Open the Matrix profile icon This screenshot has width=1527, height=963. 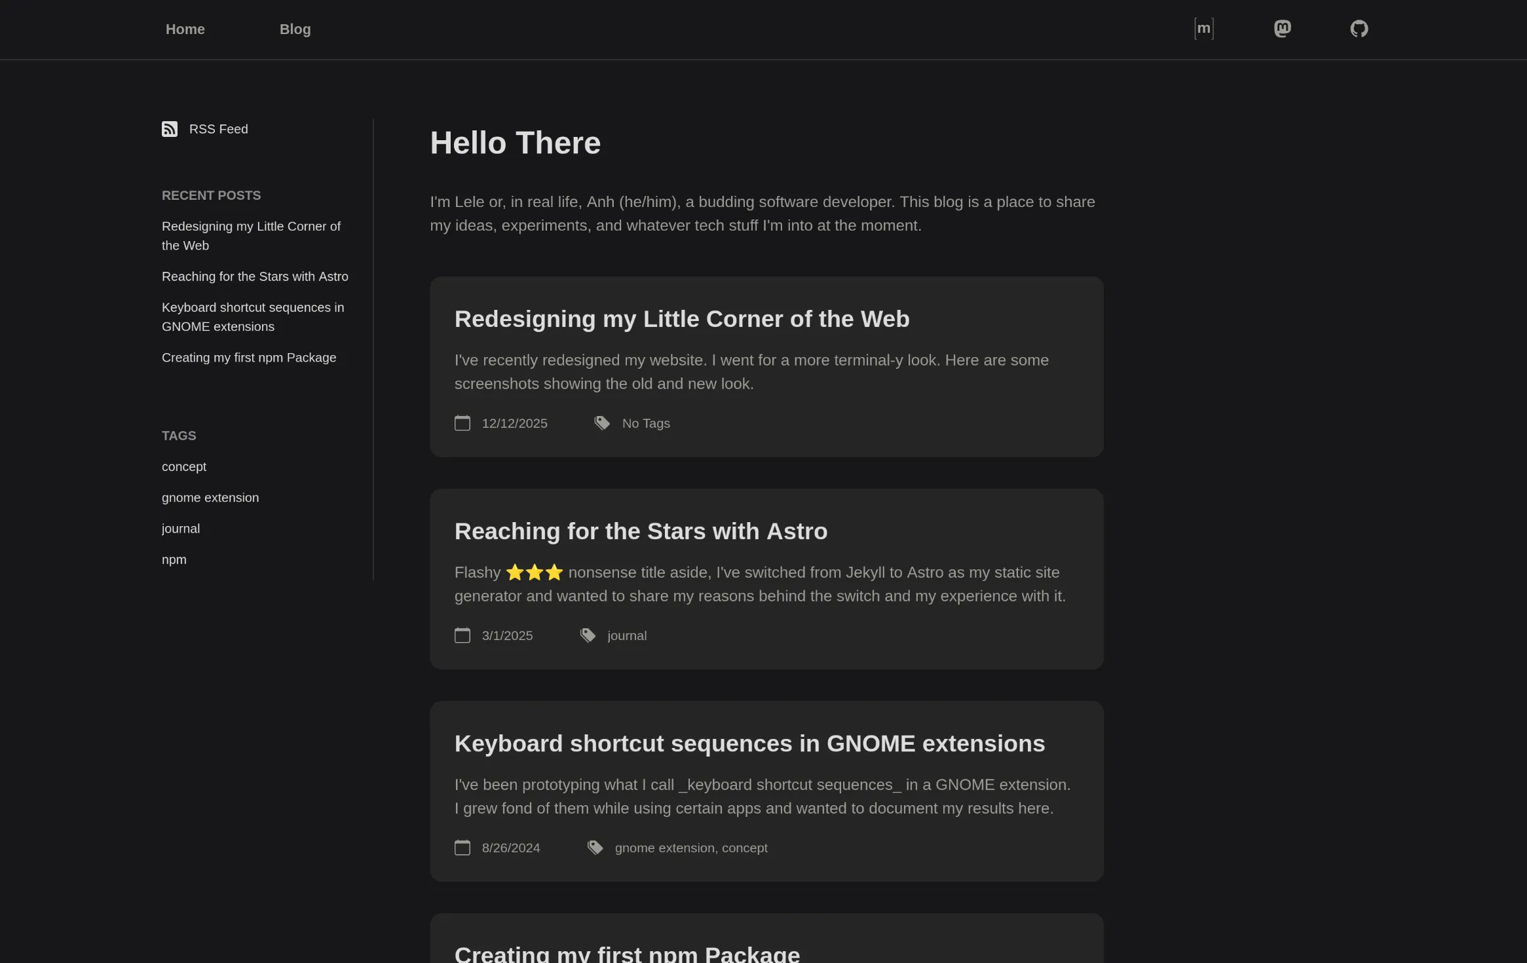pos(1203,29)
